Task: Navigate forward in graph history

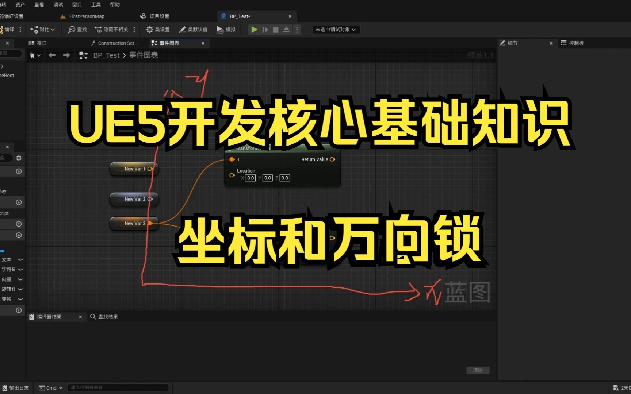Action: [66, 55]
